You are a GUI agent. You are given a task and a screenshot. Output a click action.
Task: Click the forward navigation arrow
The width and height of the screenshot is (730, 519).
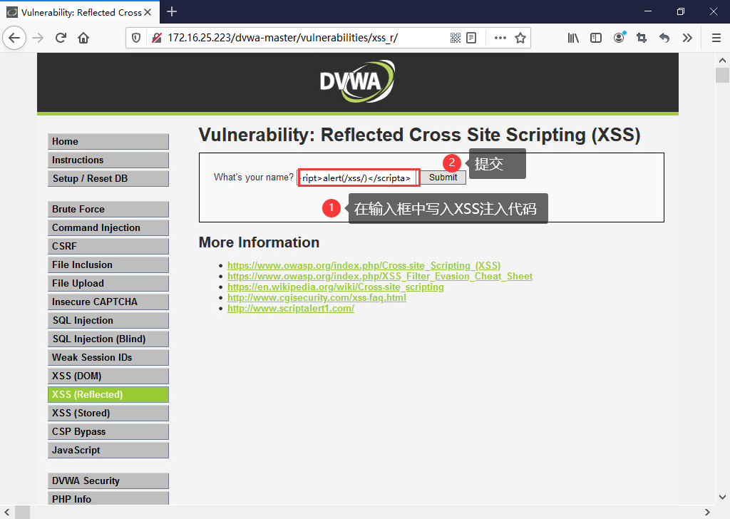pos(38,38)
